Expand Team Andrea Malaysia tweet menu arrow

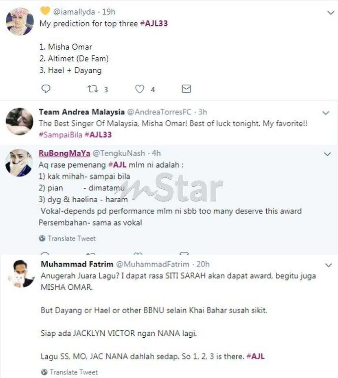tap(326, 113)
